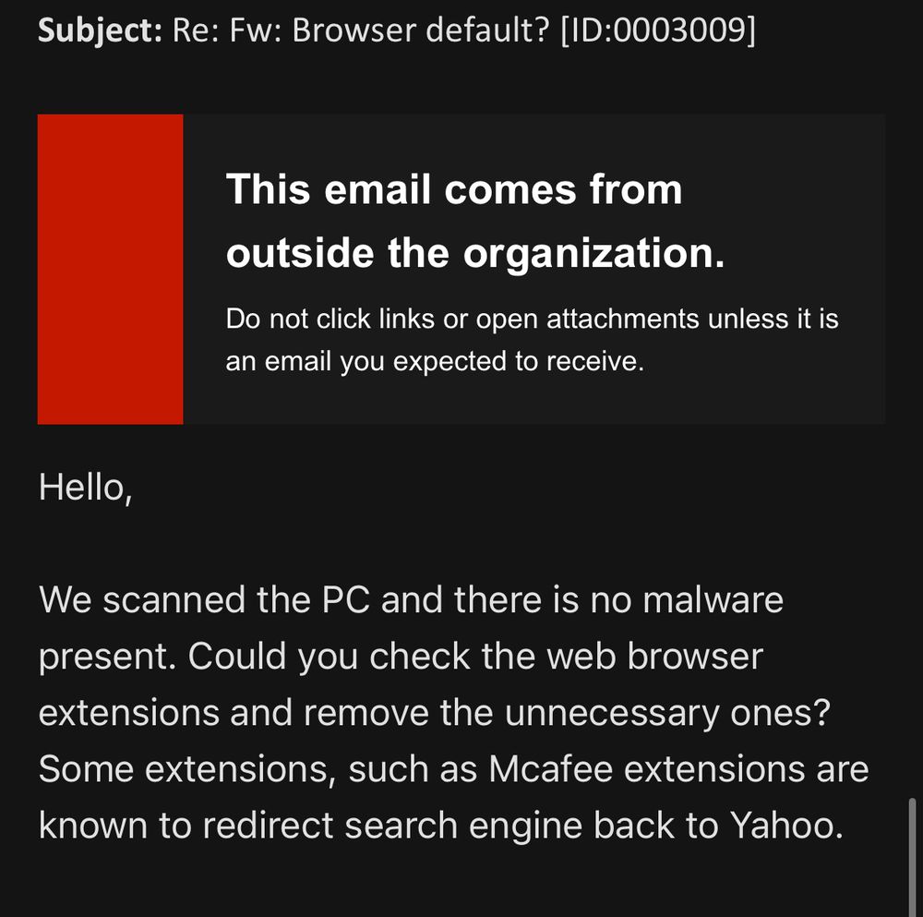Click the word "Yahoo." ending the message
The height and width of the screenshot is (917, 923).
pyautogui.click(x=787, y=826)
